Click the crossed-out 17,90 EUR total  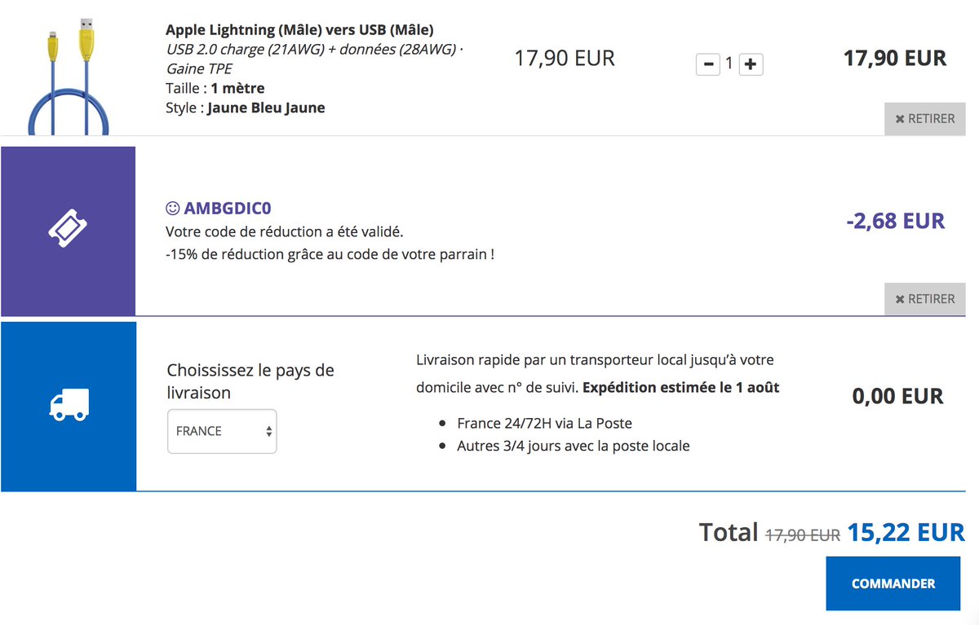(x=803, y=535)
